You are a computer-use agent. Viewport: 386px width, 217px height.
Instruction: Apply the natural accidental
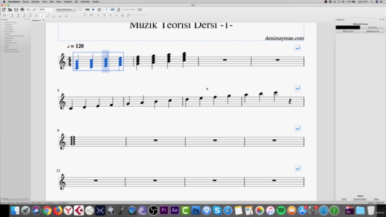[x=110, y=15]
